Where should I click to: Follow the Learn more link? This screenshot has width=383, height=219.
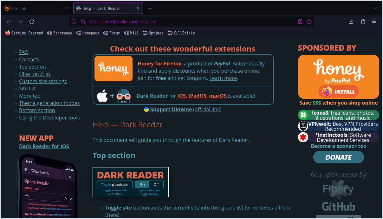(223, 78)
